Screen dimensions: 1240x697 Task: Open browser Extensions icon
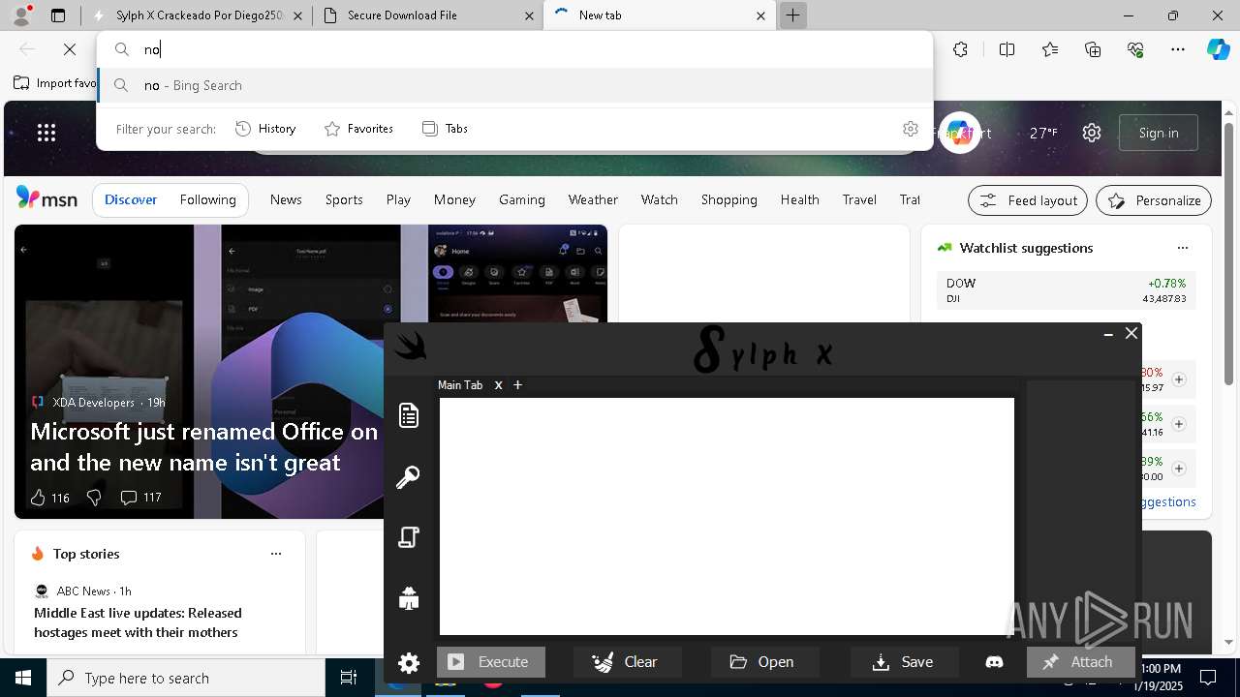960,49
